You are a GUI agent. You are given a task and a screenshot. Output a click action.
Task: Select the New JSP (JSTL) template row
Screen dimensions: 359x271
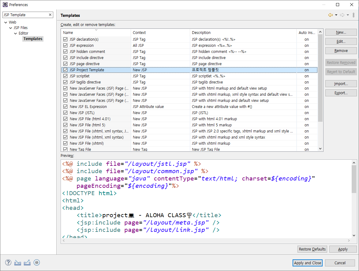[189, 113]
